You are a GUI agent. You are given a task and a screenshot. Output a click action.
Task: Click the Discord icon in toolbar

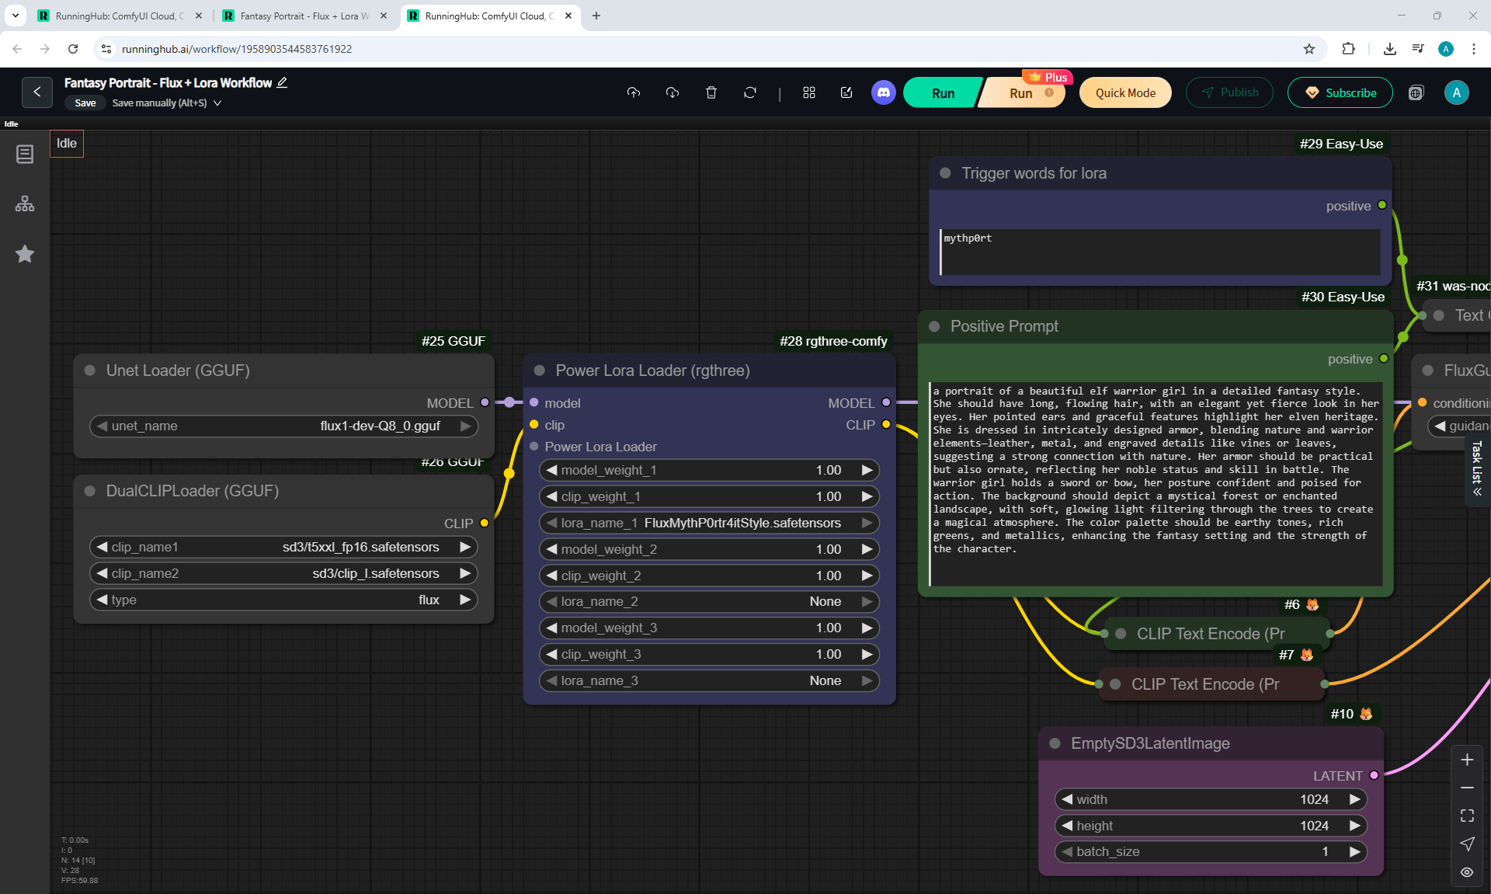(x=883, y=92)
